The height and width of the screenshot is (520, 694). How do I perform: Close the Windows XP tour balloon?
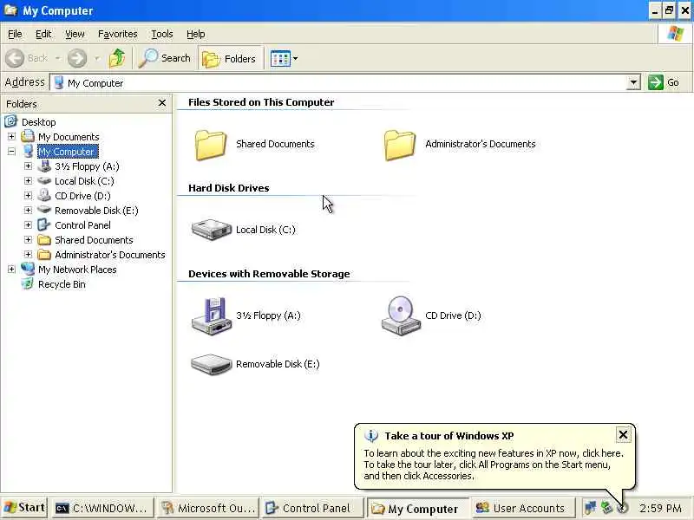click(x=623, y=435)
